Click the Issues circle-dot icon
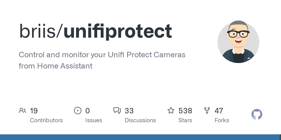The image size is (281, 140). click(x=78, y=110)
